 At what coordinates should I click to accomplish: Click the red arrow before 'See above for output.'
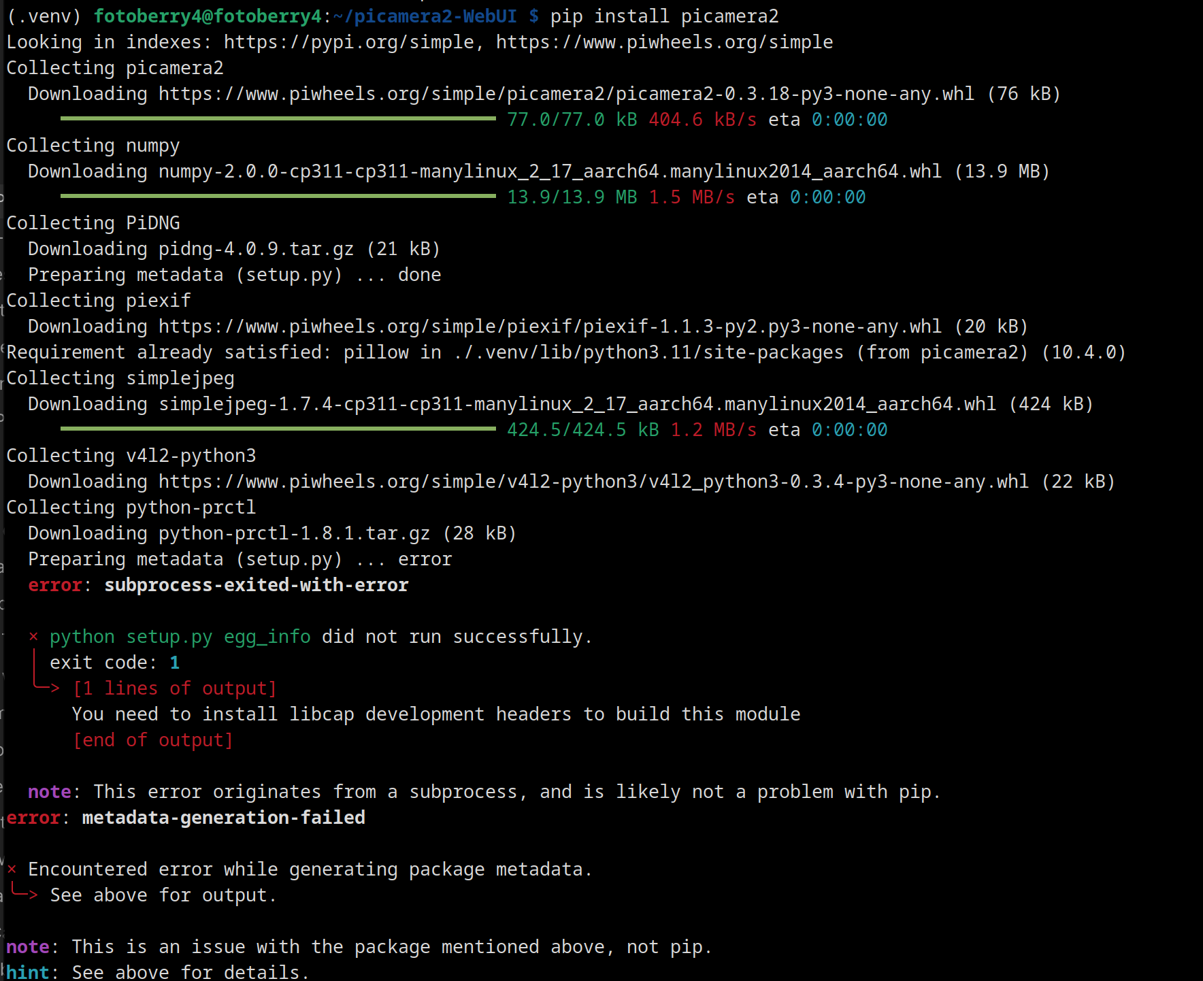tap(24, 895)
